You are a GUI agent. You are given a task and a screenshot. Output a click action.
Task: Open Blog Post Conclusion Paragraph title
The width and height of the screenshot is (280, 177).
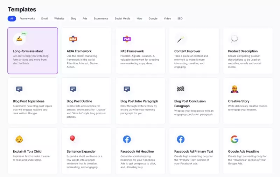click(190, 103)
